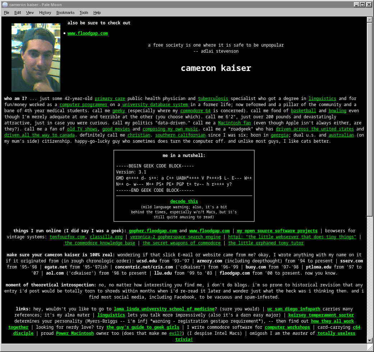Open the tuberculosis link
Screen dimensions: 374x352
tap(213, 99)
